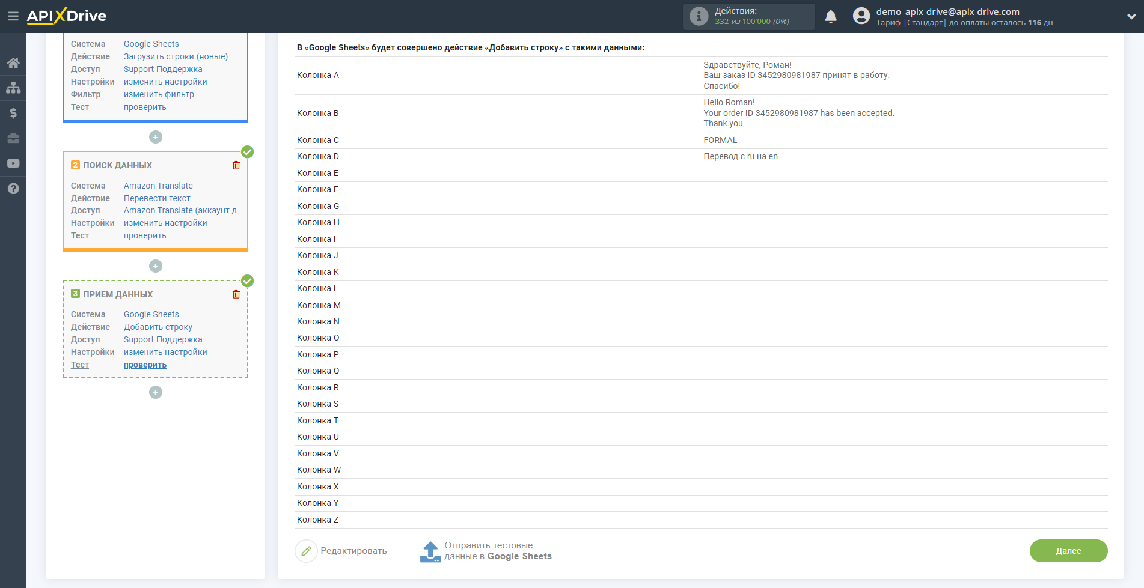Click изменить настройки in the data source block

coord(165,82)
